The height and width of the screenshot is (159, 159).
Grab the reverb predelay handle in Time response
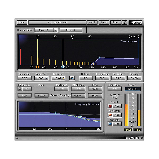99,58
